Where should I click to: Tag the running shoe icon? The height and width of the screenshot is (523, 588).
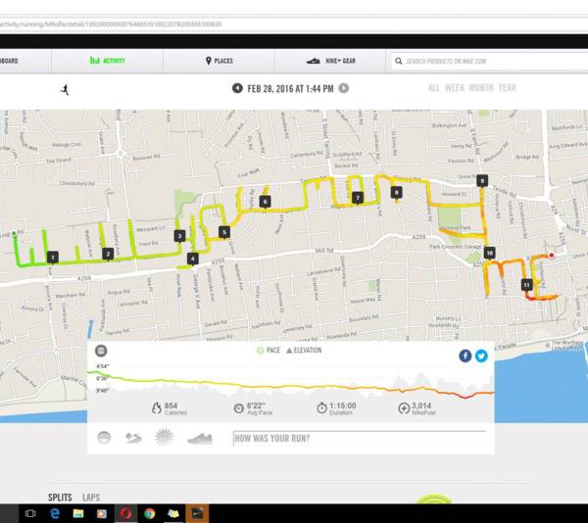coord(200,438)
